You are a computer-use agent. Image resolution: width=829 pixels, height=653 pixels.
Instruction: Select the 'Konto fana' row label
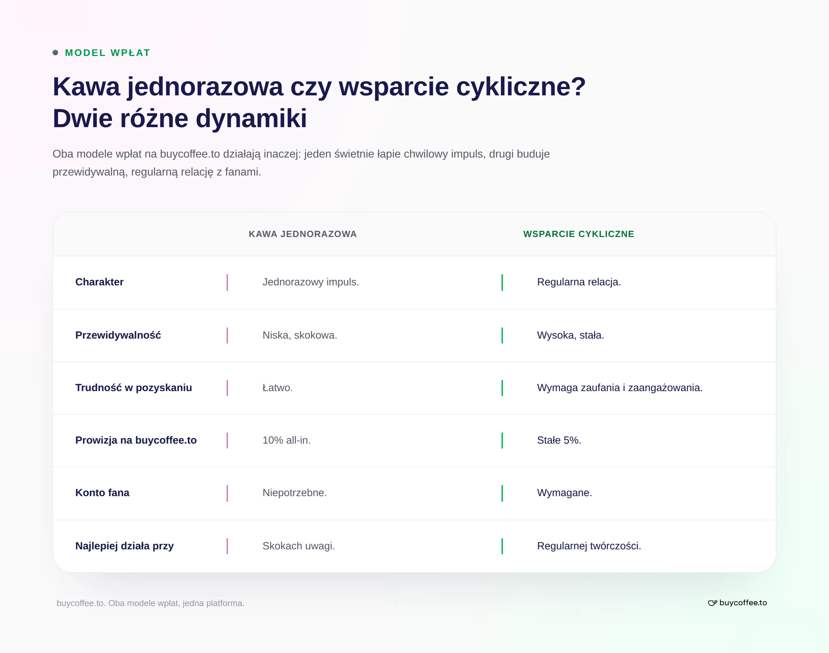(x=103, y=493)
